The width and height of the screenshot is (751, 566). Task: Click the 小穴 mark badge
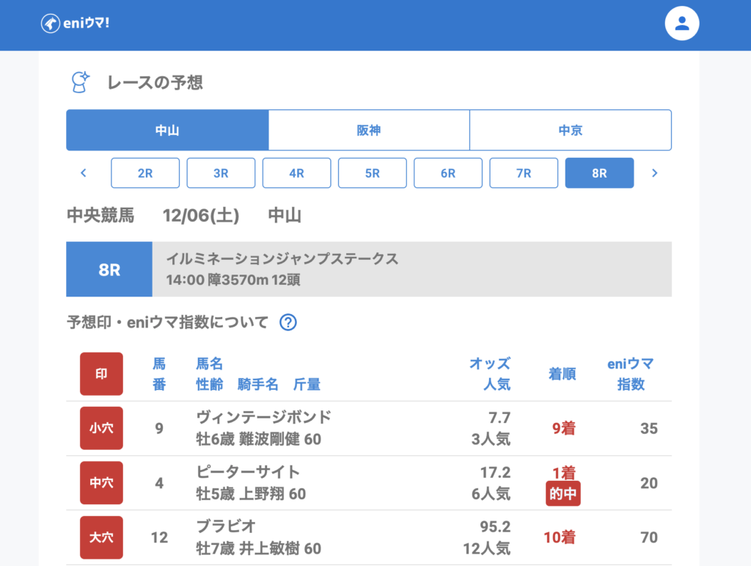[101, 428]
